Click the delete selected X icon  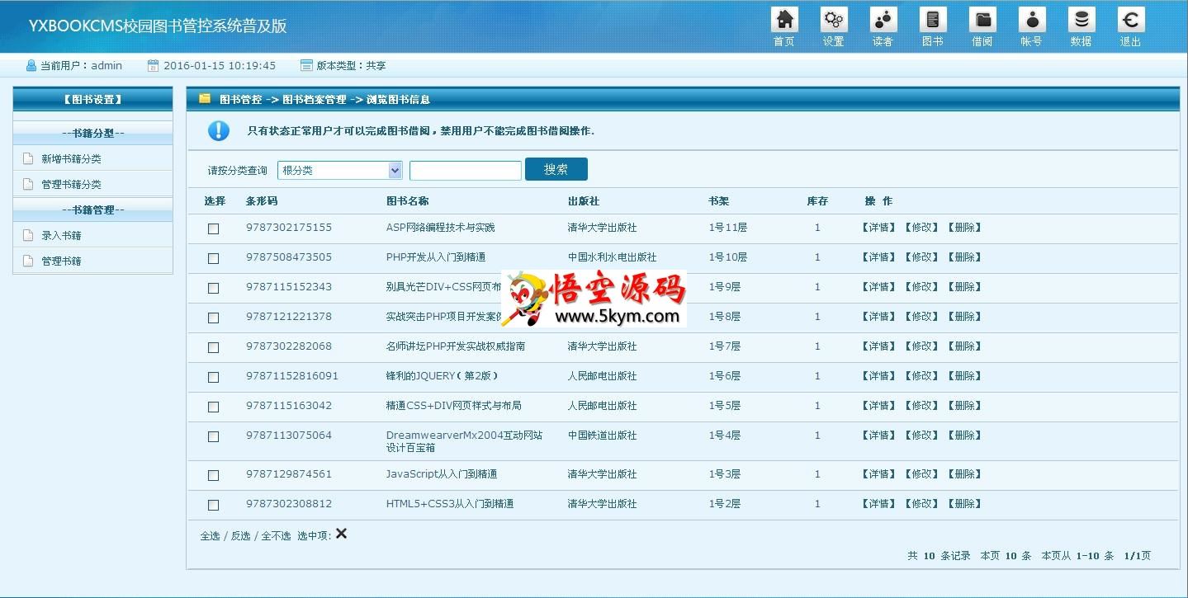point(341,534)
